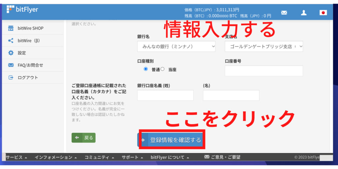The width and height of the screenshot is (338, 169).
Task: Click the FAQ/お問合せ envelope icon
Action: (x=11, y=65)
